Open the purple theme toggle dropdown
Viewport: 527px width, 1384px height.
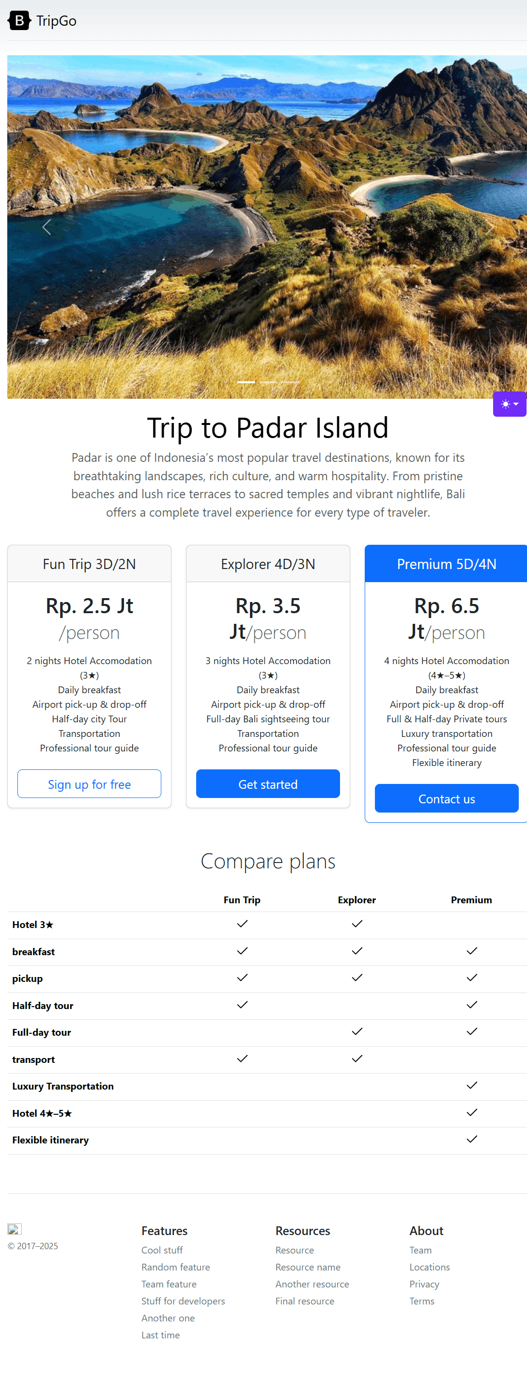pos(509,404)
